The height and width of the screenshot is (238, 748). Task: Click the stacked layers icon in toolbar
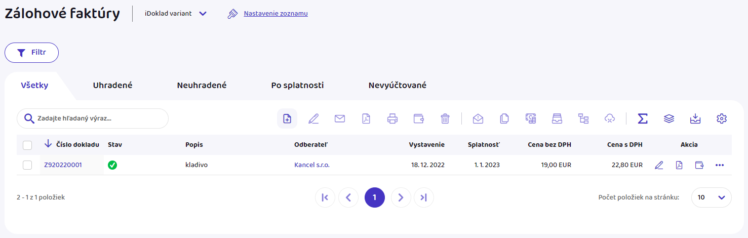[x=669, y=118]
